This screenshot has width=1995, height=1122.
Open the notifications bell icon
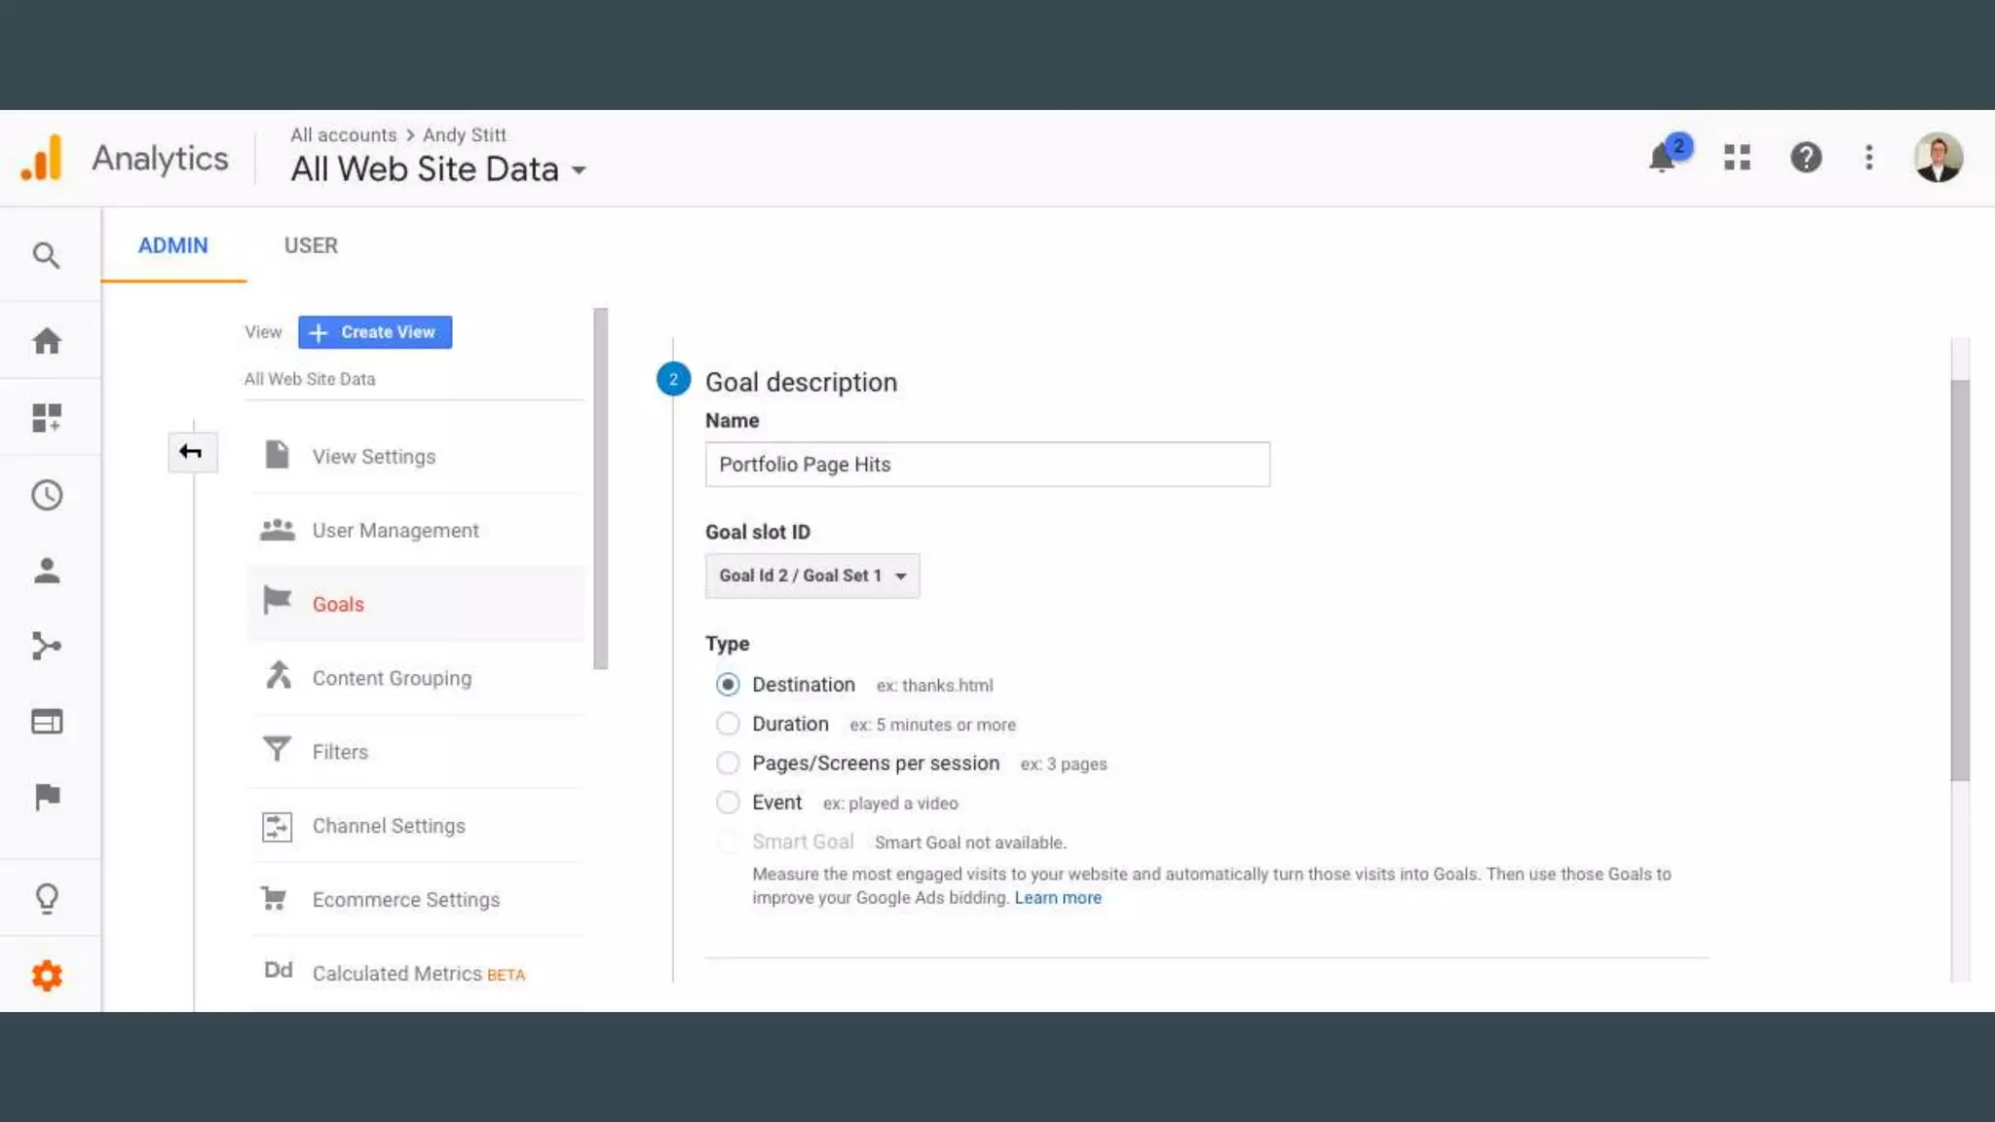1663,158
